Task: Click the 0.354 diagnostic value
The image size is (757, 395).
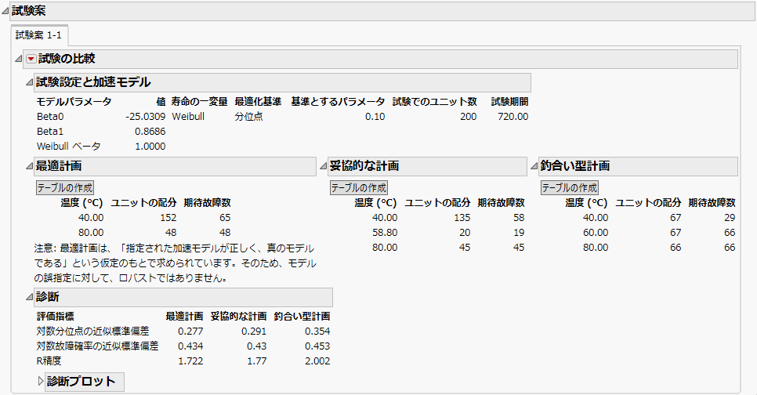Action: pyautogui.click(x=317, y=332)
